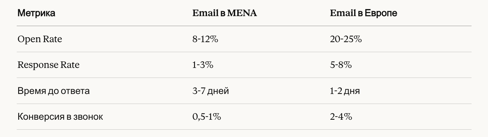Click the 1-2 дня cell

345,91
